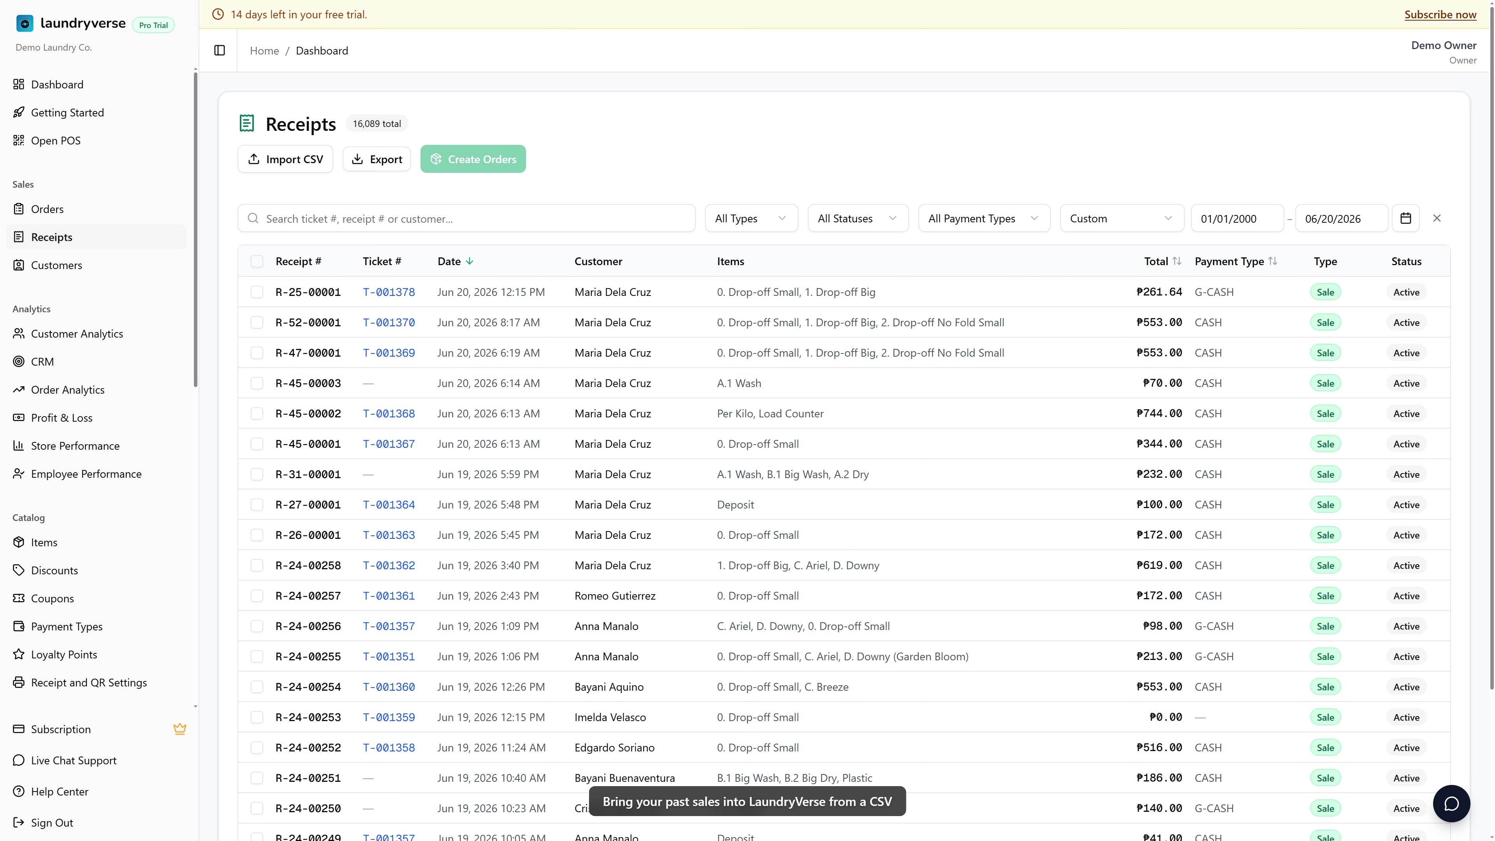The height and width of the screenshot is (841, 1495).
Task: Open the live chat bubble button
Action: click(1451, 803)
